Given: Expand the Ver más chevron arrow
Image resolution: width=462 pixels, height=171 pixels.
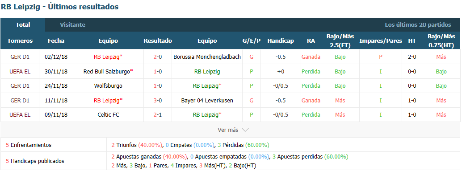Looking at the screenshot, I should coord(245,130).
